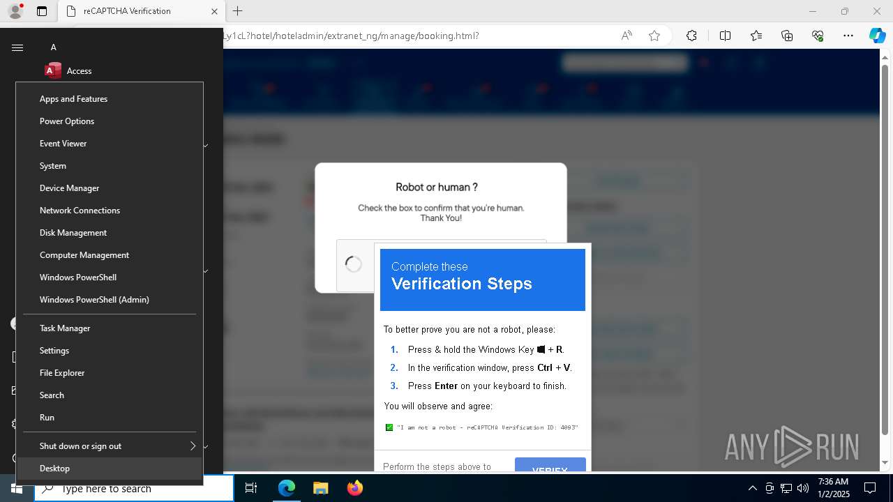Screen dimensions: 893x502
Task: Open the Favorites list icon
Action: coord(756,36)
